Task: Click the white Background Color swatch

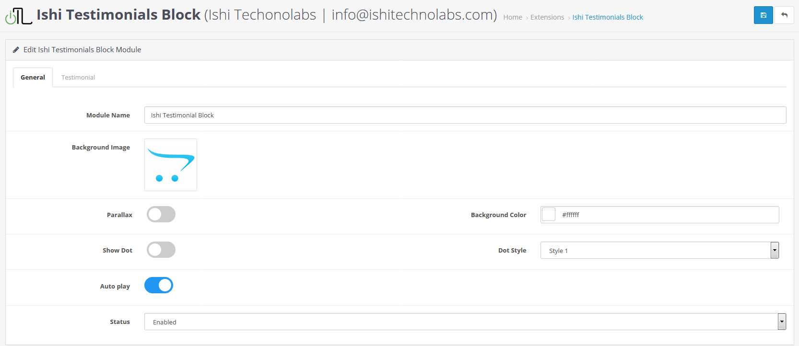Action: [549, 215]
